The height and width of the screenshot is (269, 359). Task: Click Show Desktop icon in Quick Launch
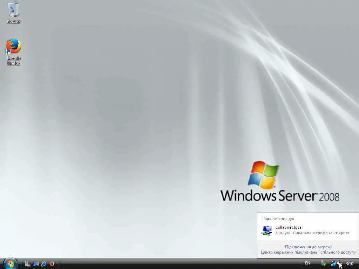tap(36, 264)
